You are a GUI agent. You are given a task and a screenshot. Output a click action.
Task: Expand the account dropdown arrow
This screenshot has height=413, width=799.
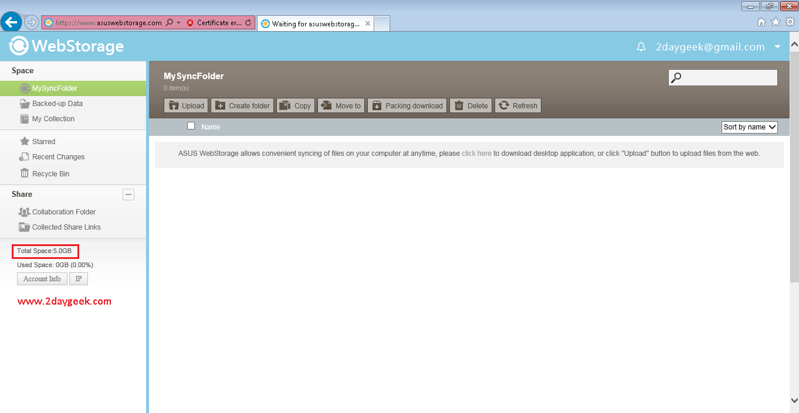(x=777, y=47)
